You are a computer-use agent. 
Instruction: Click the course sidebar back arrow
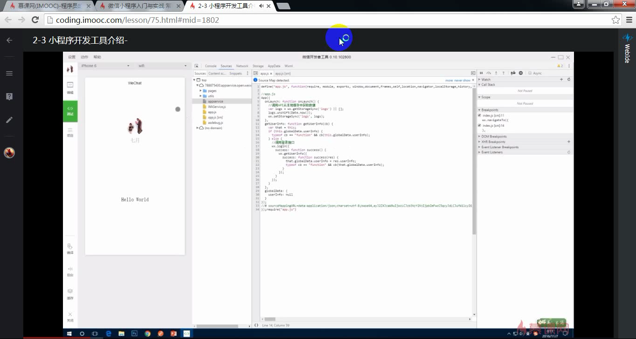pos(9,41)
